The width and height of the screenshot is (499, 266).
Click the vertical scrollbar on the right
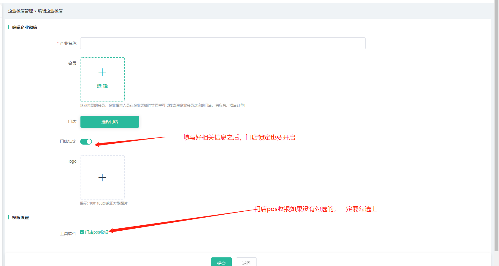pyautogui.click(x=496, y=119)
